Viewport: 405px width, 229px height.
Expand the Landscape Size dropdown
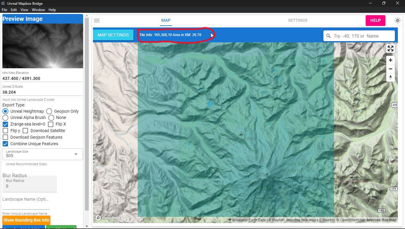point(76,154)
